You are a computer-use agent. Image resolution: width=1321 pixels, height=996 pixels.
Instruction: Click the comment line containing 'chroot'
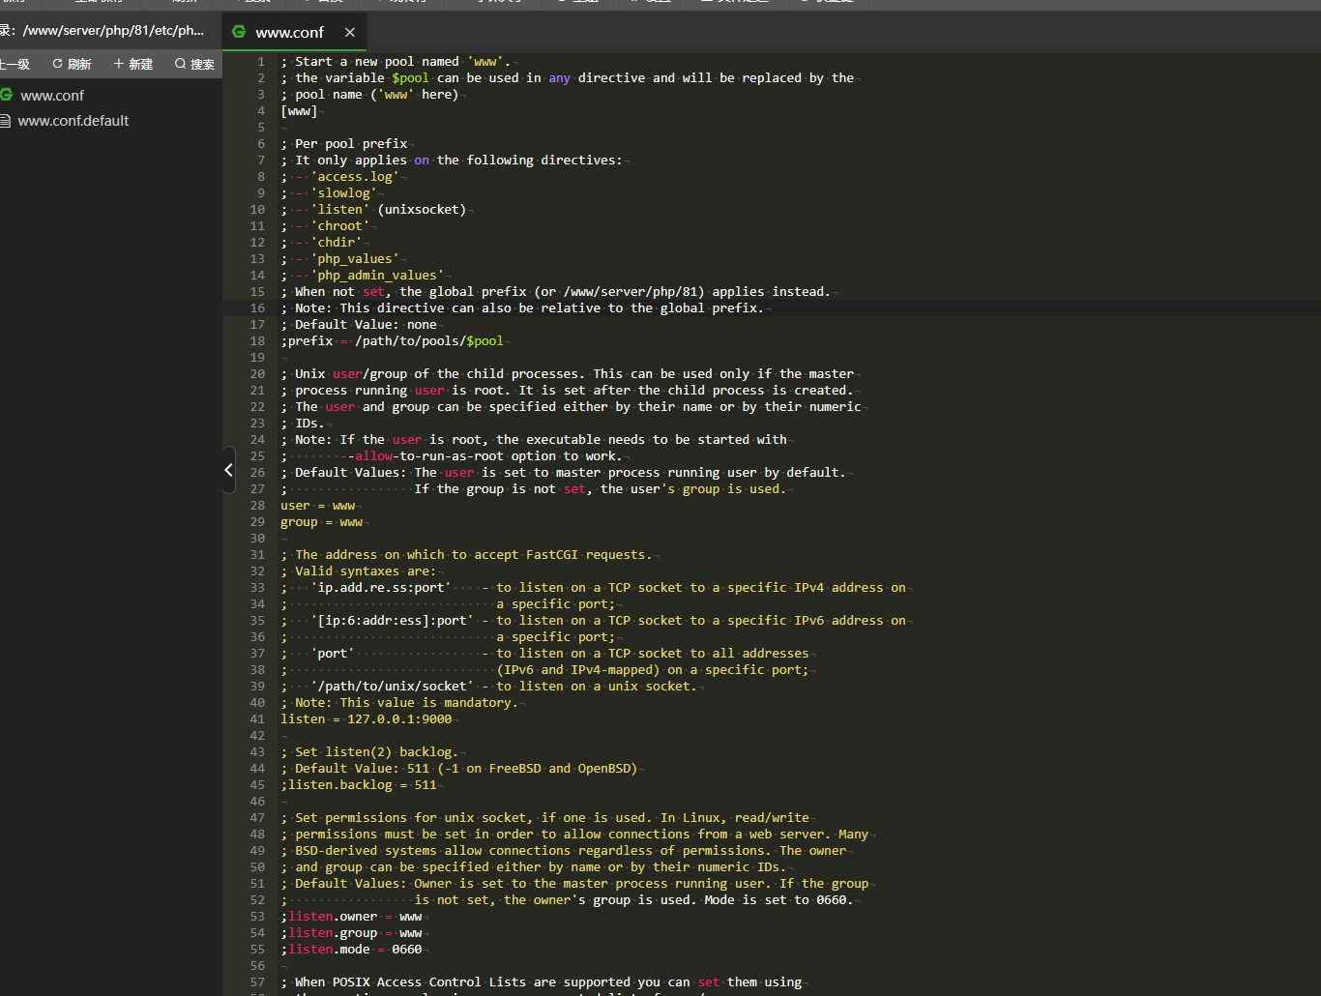coord(326,226)
